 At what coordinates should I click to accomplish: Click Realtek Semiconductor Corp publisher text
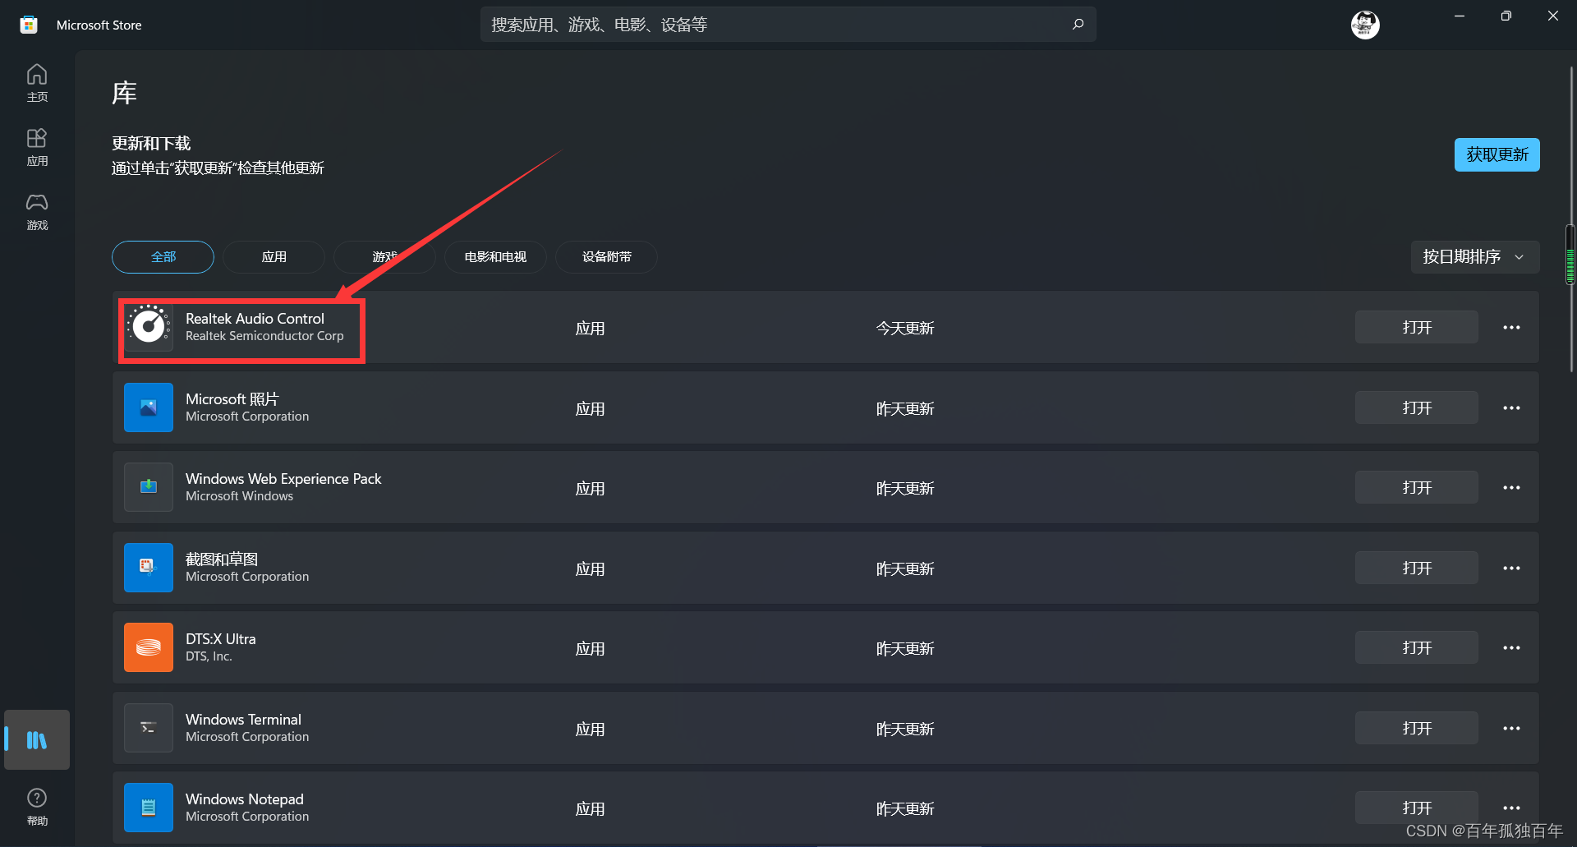(264, 336)
